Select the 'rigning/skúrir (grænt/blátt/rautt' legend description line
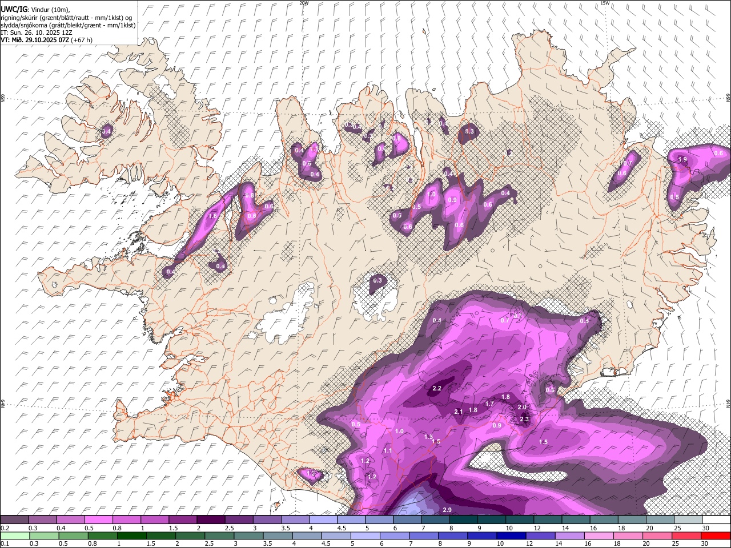 point(66,17)
